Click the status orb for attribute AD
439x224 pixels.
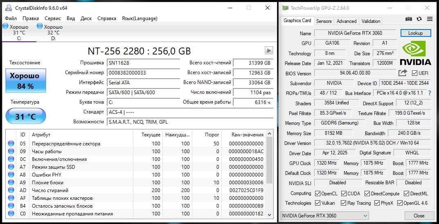pos(11,190)
